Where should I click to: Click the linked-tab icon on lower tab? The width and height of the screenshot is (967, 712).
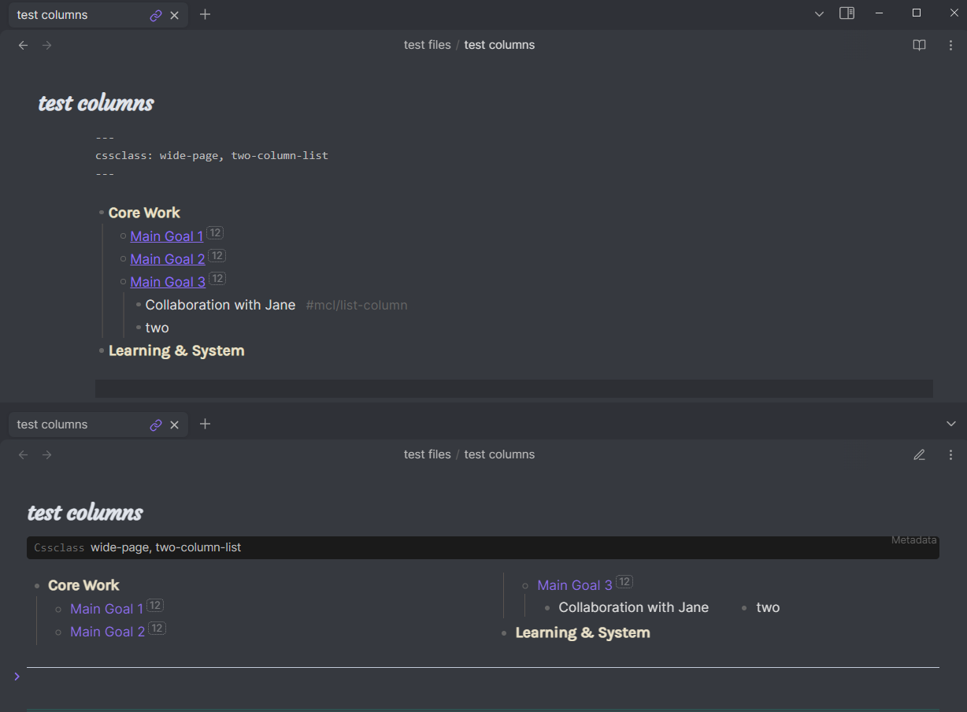[x=156, y=425]
